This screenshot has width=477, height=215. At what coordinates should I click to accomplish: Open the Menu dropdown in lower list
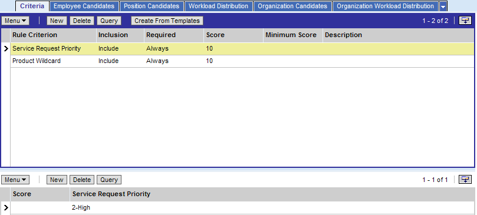pos(15,180)
